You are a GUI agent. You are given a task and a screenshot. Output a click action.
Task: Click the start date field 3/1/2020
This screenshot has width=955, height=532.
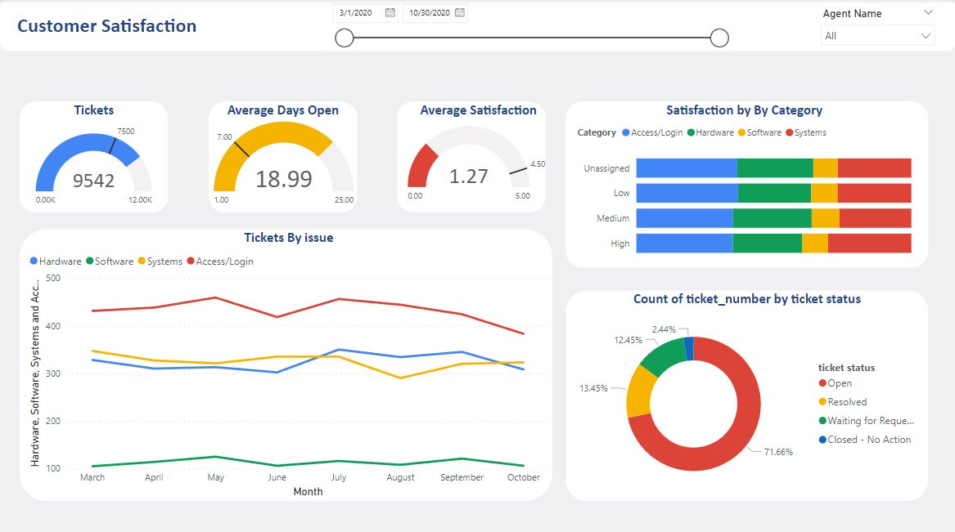(358, 12)
